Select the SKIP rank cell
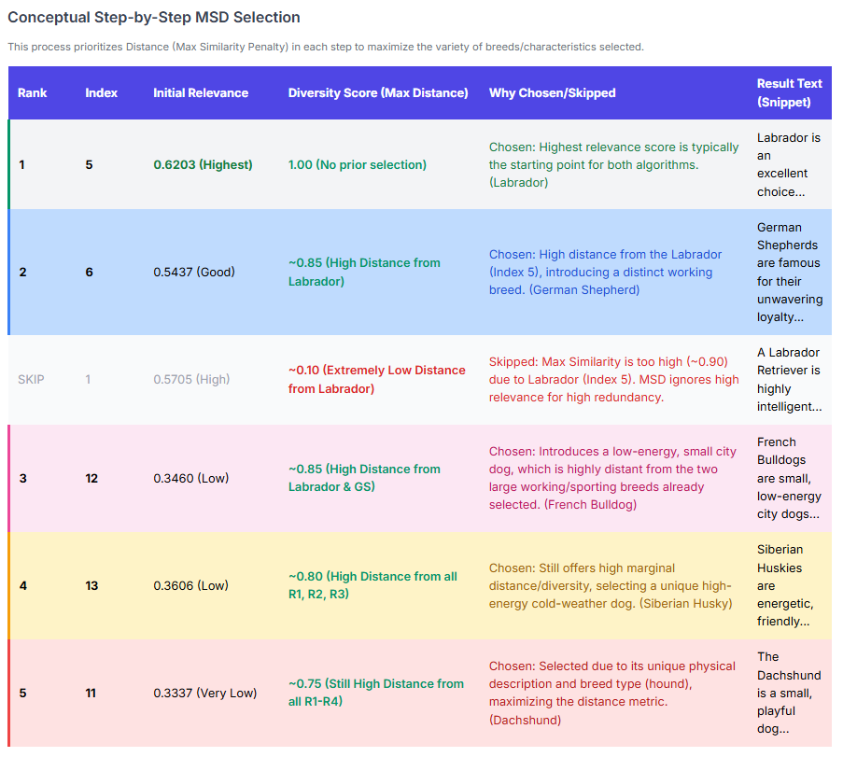 [31, 379]
